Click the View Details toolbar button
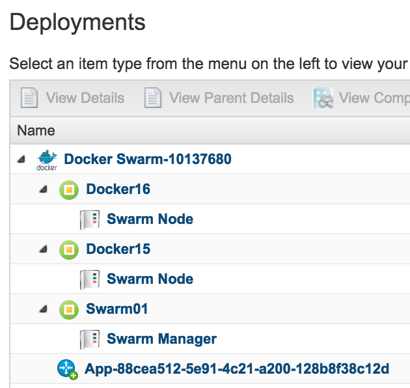410x388 pixels. [x=72, y=98]
